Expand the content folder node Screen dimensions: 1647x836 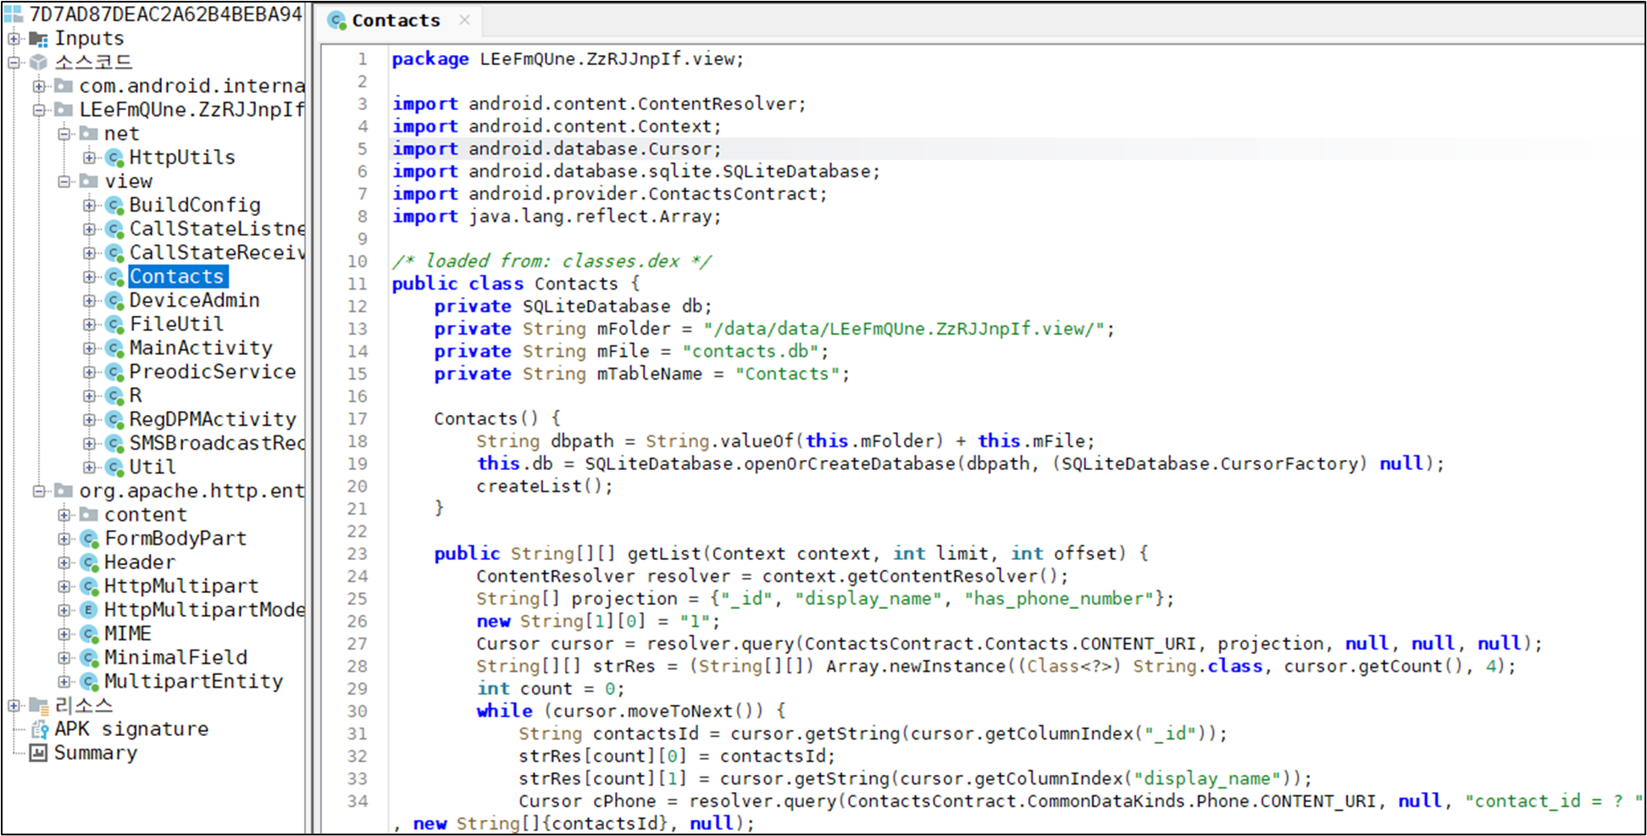click(64, 515)
